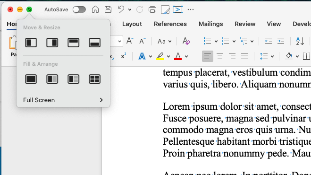311x175 pixels.
Task: Apply multilevel list
Action: [244, 41]
